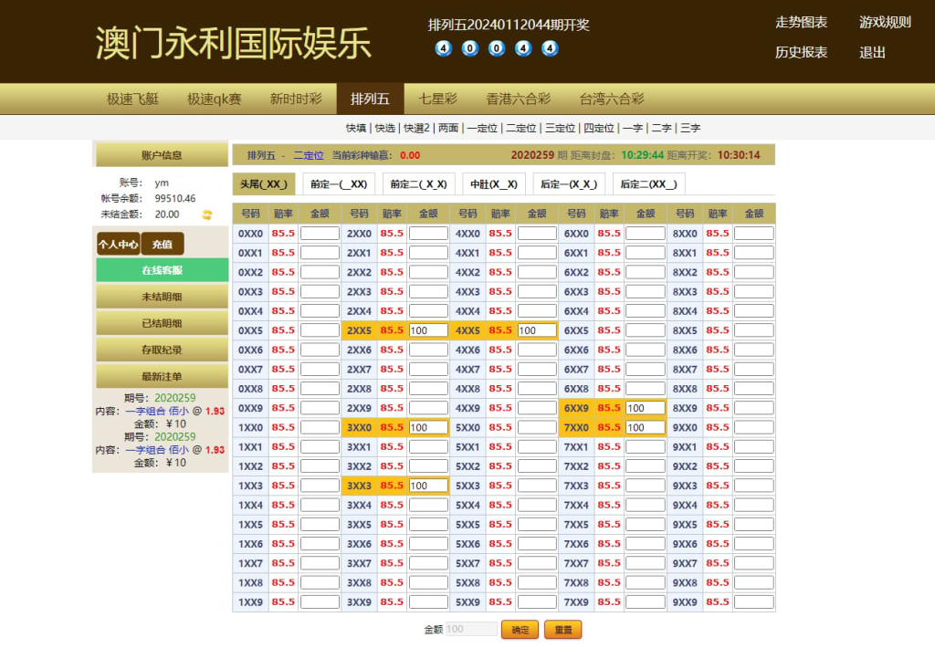Click the 金额 amount input at the bottom
This screenshot has width=935, height=669.
pyautogui.click(x=471, y=629)
